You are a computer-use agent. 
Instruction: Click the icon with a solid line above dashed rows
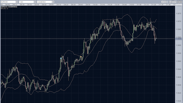click(x=175, y=2)
